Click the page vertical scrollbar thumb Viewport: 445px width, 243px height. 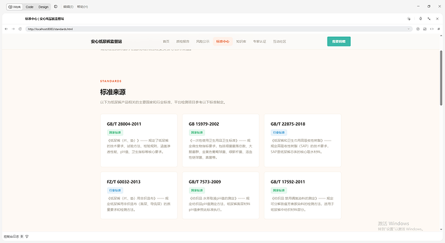click(441, 78)
